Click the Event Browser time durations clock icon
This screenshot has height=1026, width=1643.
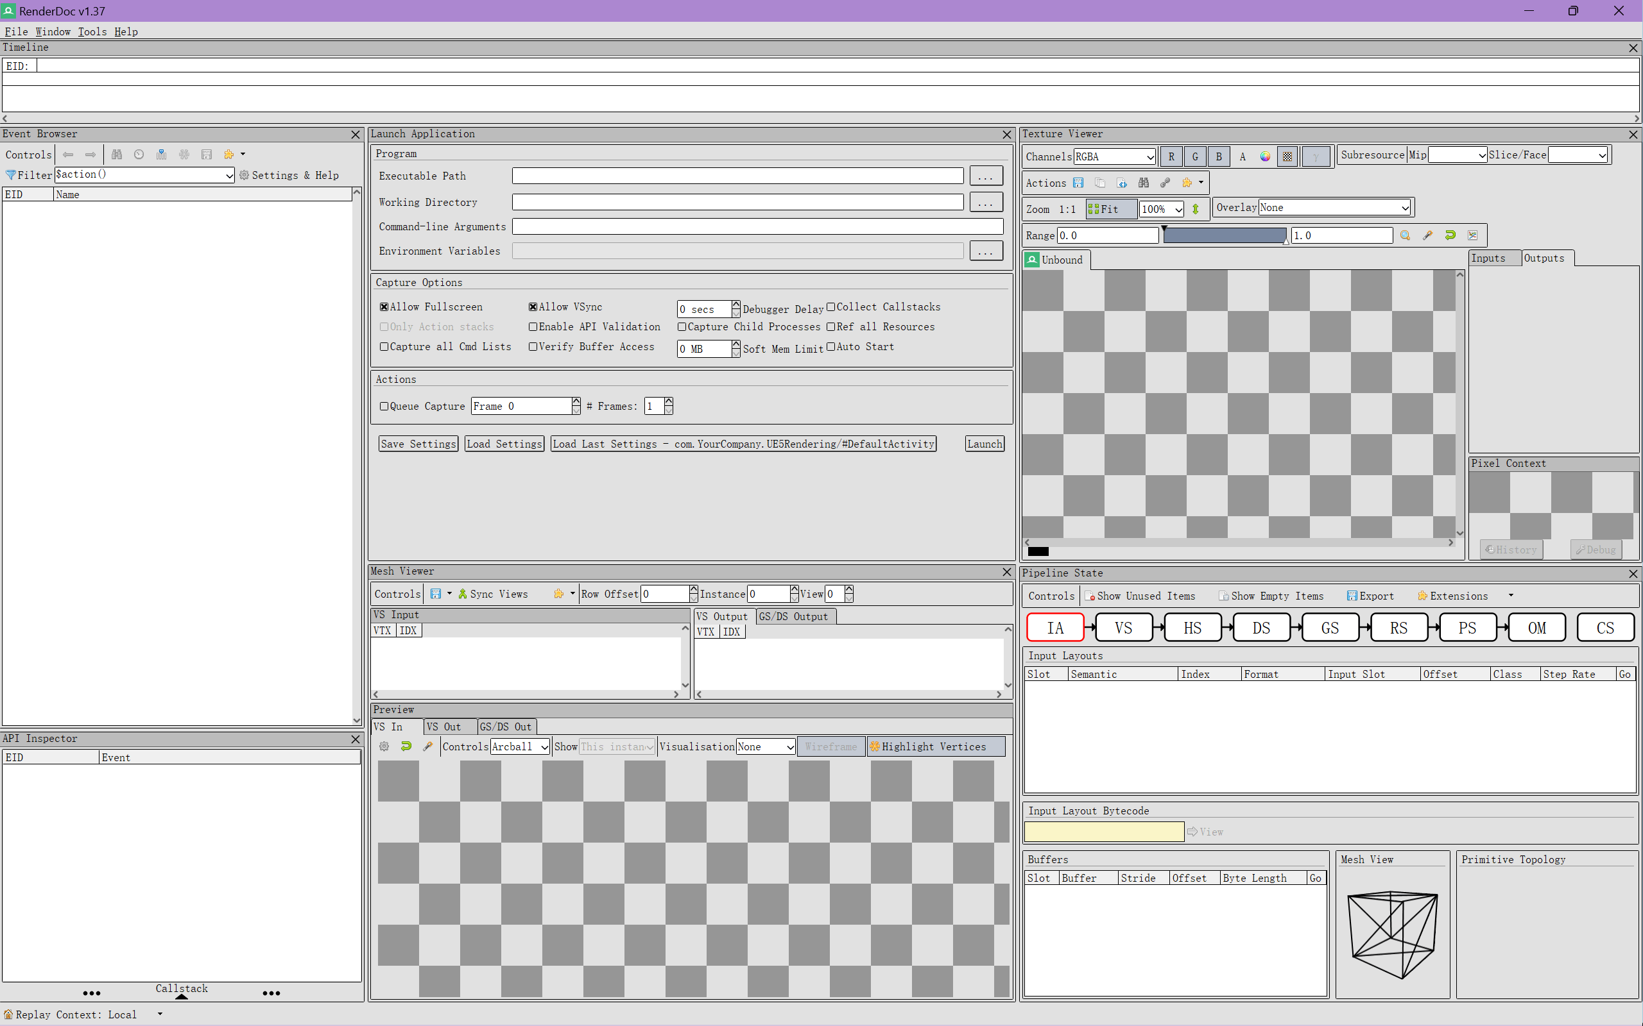tap(139, 155)
